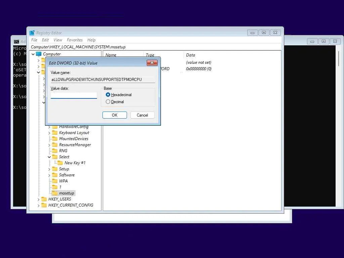Close the Registry Editor window
This screenshot has width=344, height=258.
click(275, 33)
